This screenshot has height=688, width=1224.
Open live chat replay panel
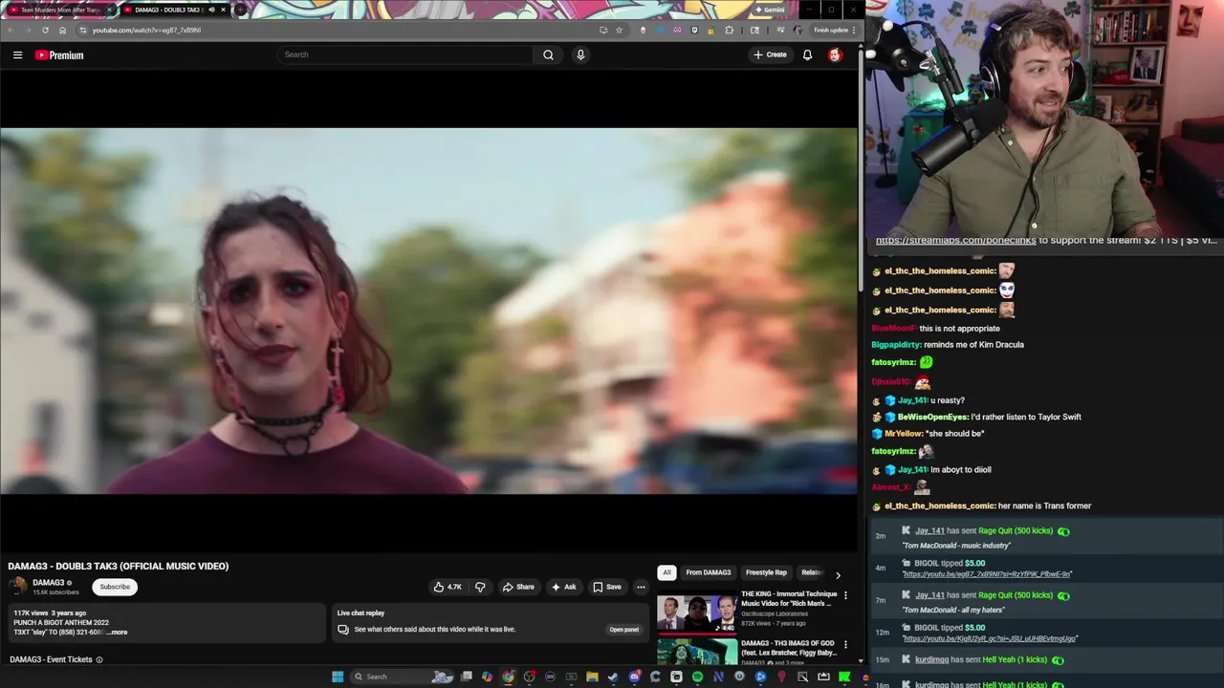[624, 630]
